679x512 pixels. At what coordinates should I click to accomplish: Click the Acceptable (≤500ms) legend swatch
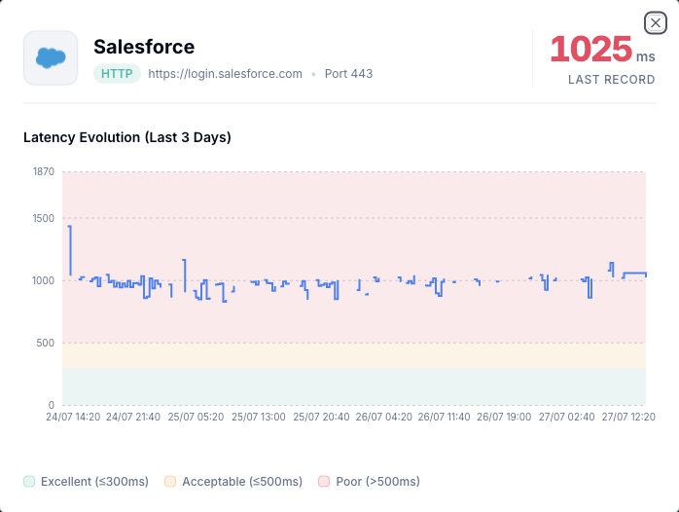tap(170, 481)
